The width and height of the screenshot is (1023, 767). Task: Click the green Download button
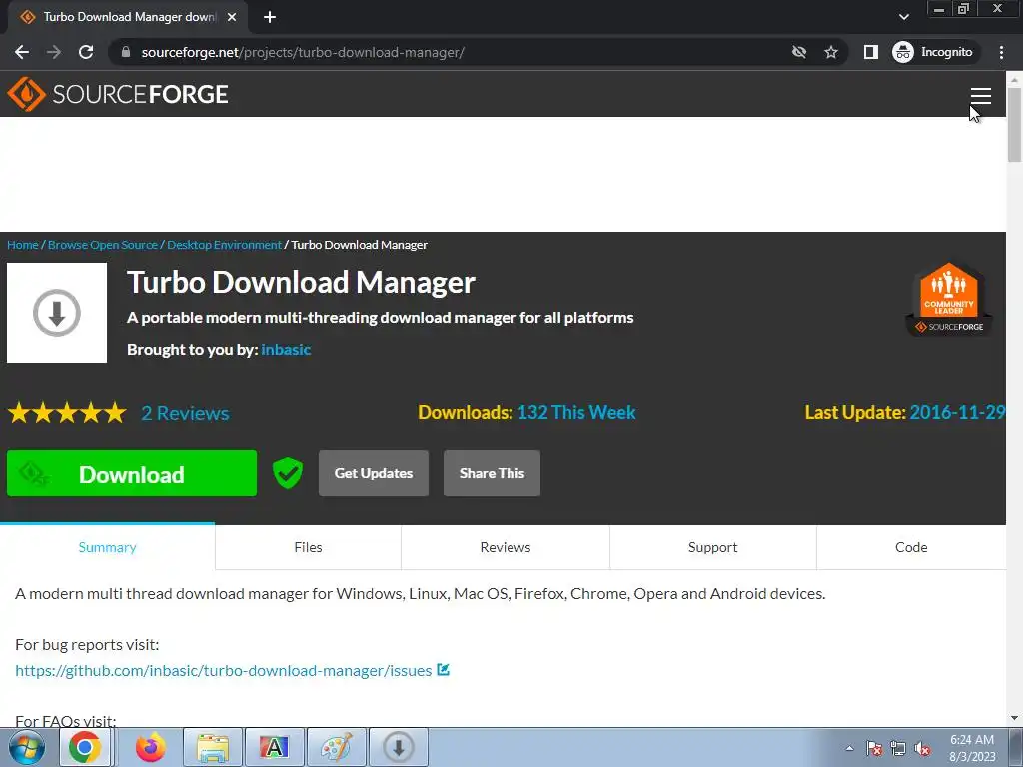click(132, 473)
